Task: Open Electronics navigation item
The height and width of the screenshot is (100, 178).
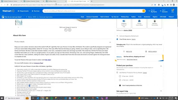Action: coord(147,17)
